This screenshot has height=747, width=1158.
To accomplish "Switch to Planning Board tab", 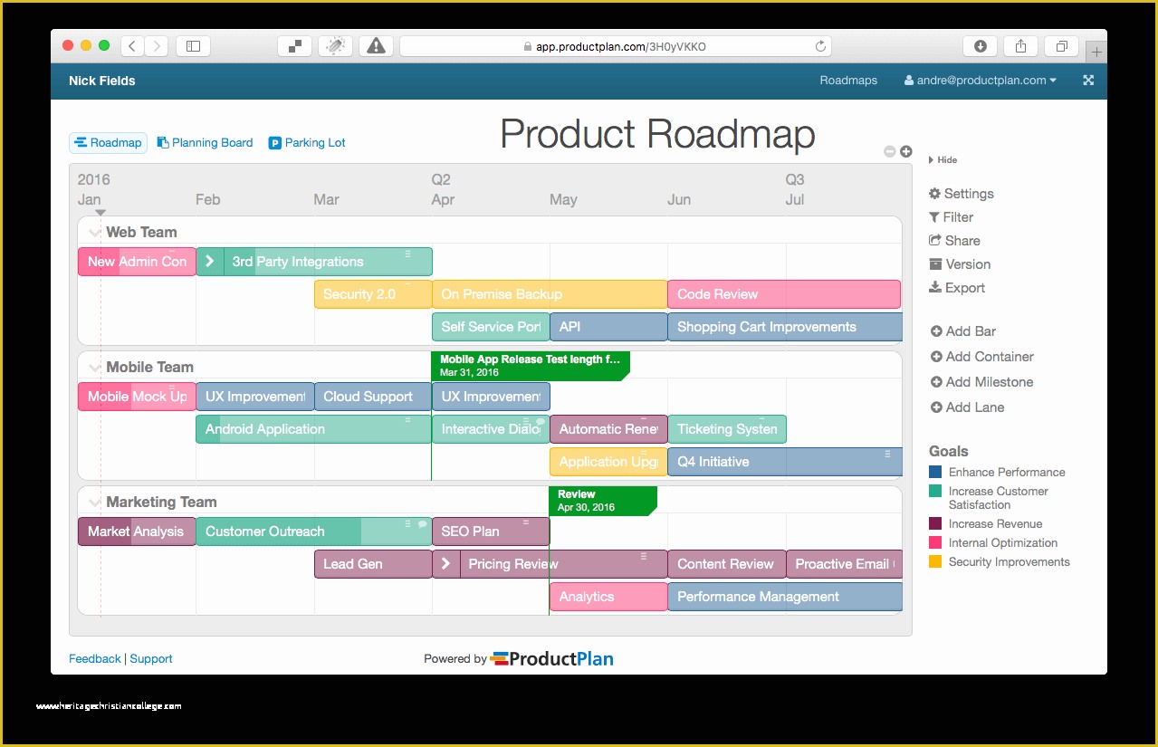I will [206, 143].
